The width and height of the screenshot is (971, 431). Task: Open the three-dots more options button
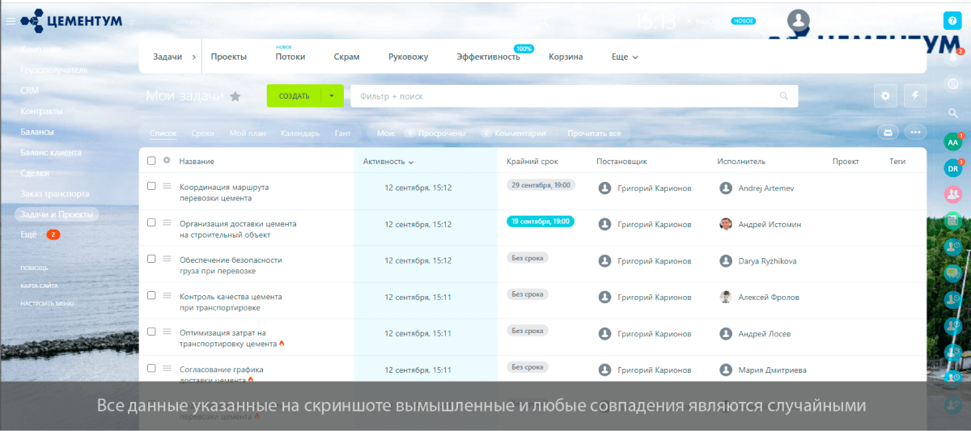(915, 132)
